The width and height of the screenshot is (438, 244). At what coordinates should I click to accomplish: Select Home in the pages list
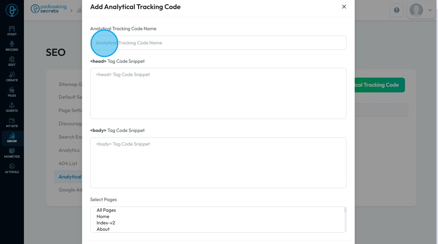pyautogui.click(x=103, y=216)
